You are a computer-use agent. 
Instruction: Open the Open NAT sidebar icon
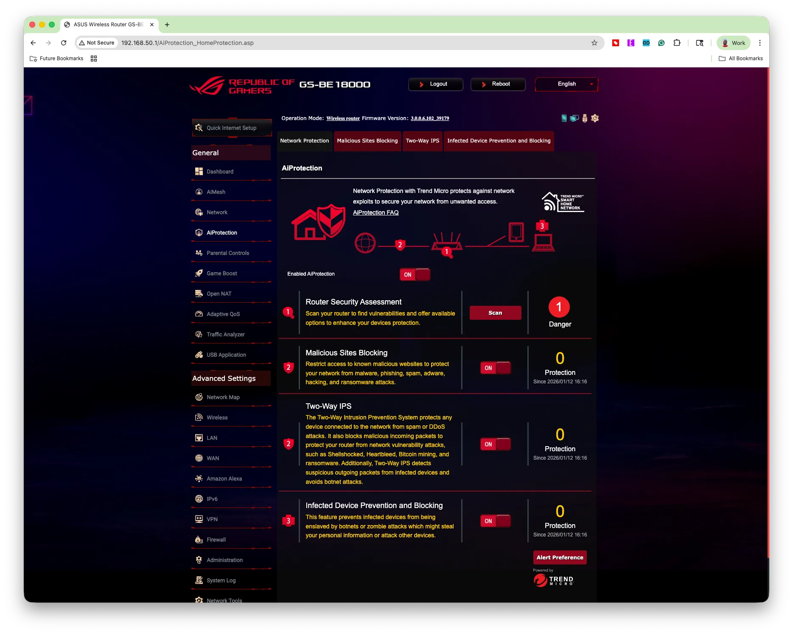(x=199, y=293)
